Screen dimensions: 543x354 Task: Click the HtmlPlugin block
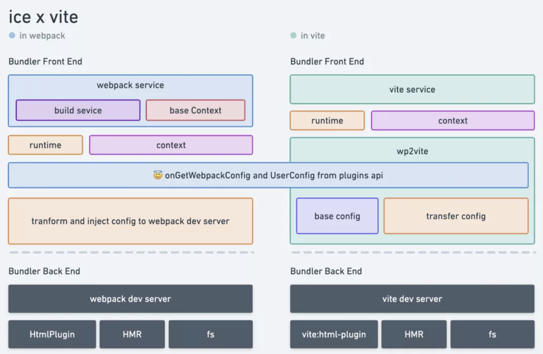tap(52, 334)
